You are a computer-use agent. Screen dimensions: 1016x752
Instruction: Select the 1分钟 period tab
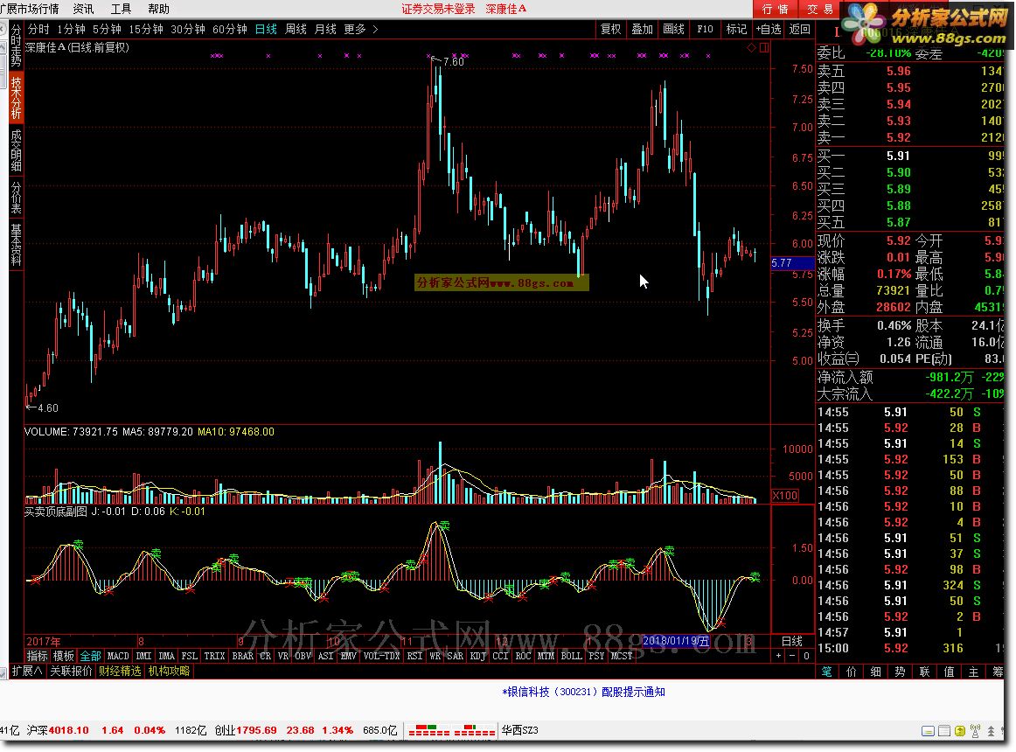tap(72, 29)
